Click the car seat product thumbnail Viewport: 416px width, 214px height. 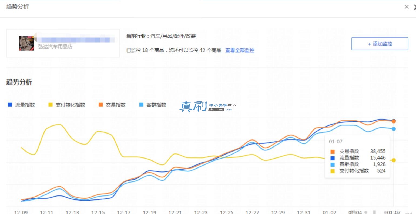26,43
